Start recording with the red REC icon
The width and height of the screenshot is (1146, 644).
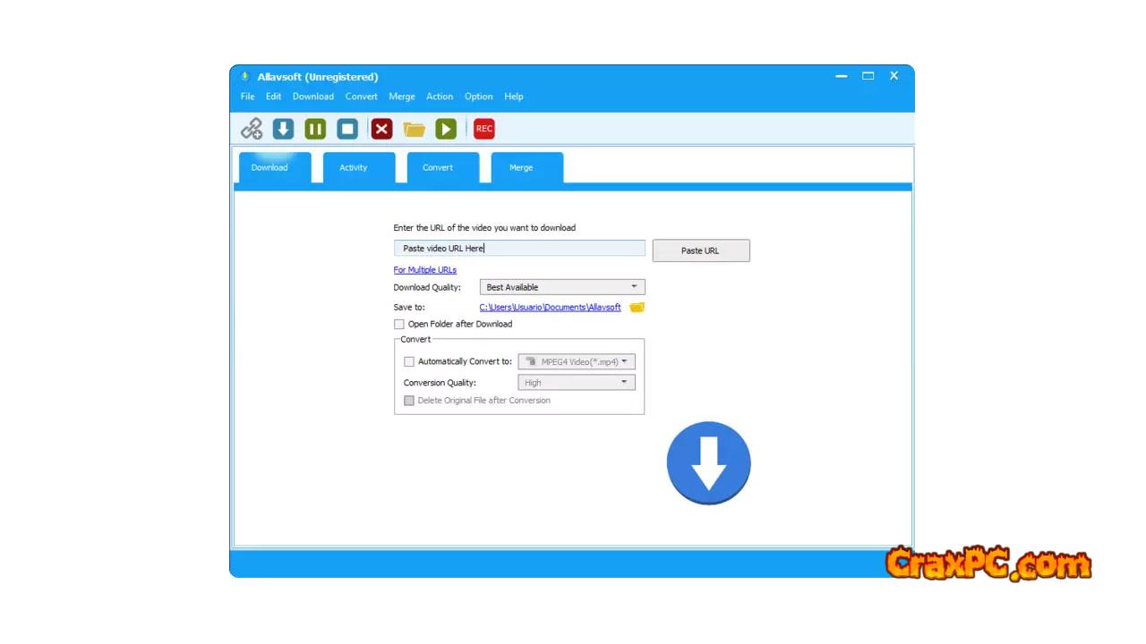pos(484,129)
